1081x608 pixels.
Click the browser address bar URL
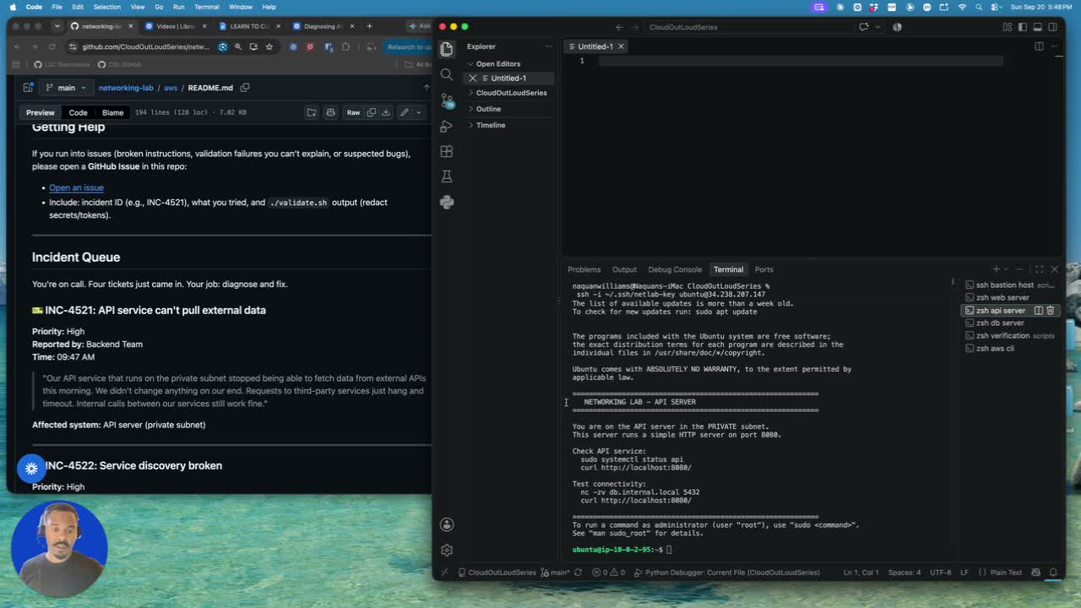[145, 46]
